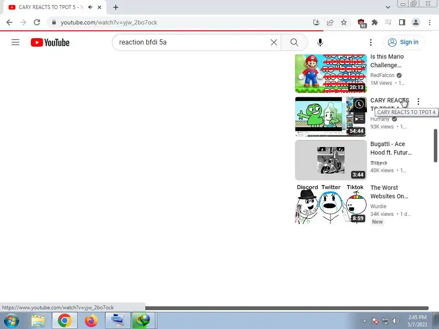Image resolution: width=439 pixels, height=329 pixels.
Task: Open a new browser tab
Action: 116,7
